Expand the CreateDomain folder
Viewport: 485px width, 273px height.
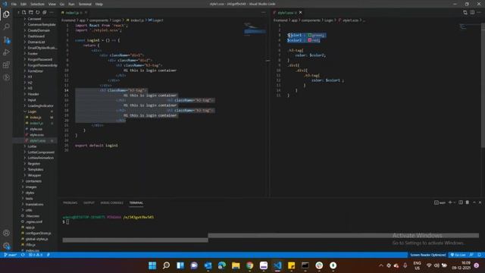[x=39, y=30]
